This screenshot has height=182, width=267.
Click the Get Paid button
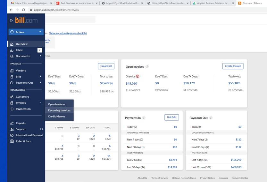click(x=171, y=118)
